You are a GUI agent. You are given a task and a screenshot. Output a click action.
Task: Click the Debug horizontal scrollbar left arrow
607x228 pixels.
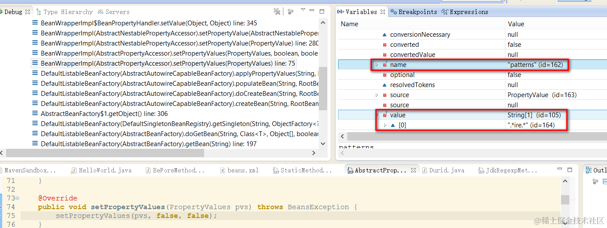(3, 153)
